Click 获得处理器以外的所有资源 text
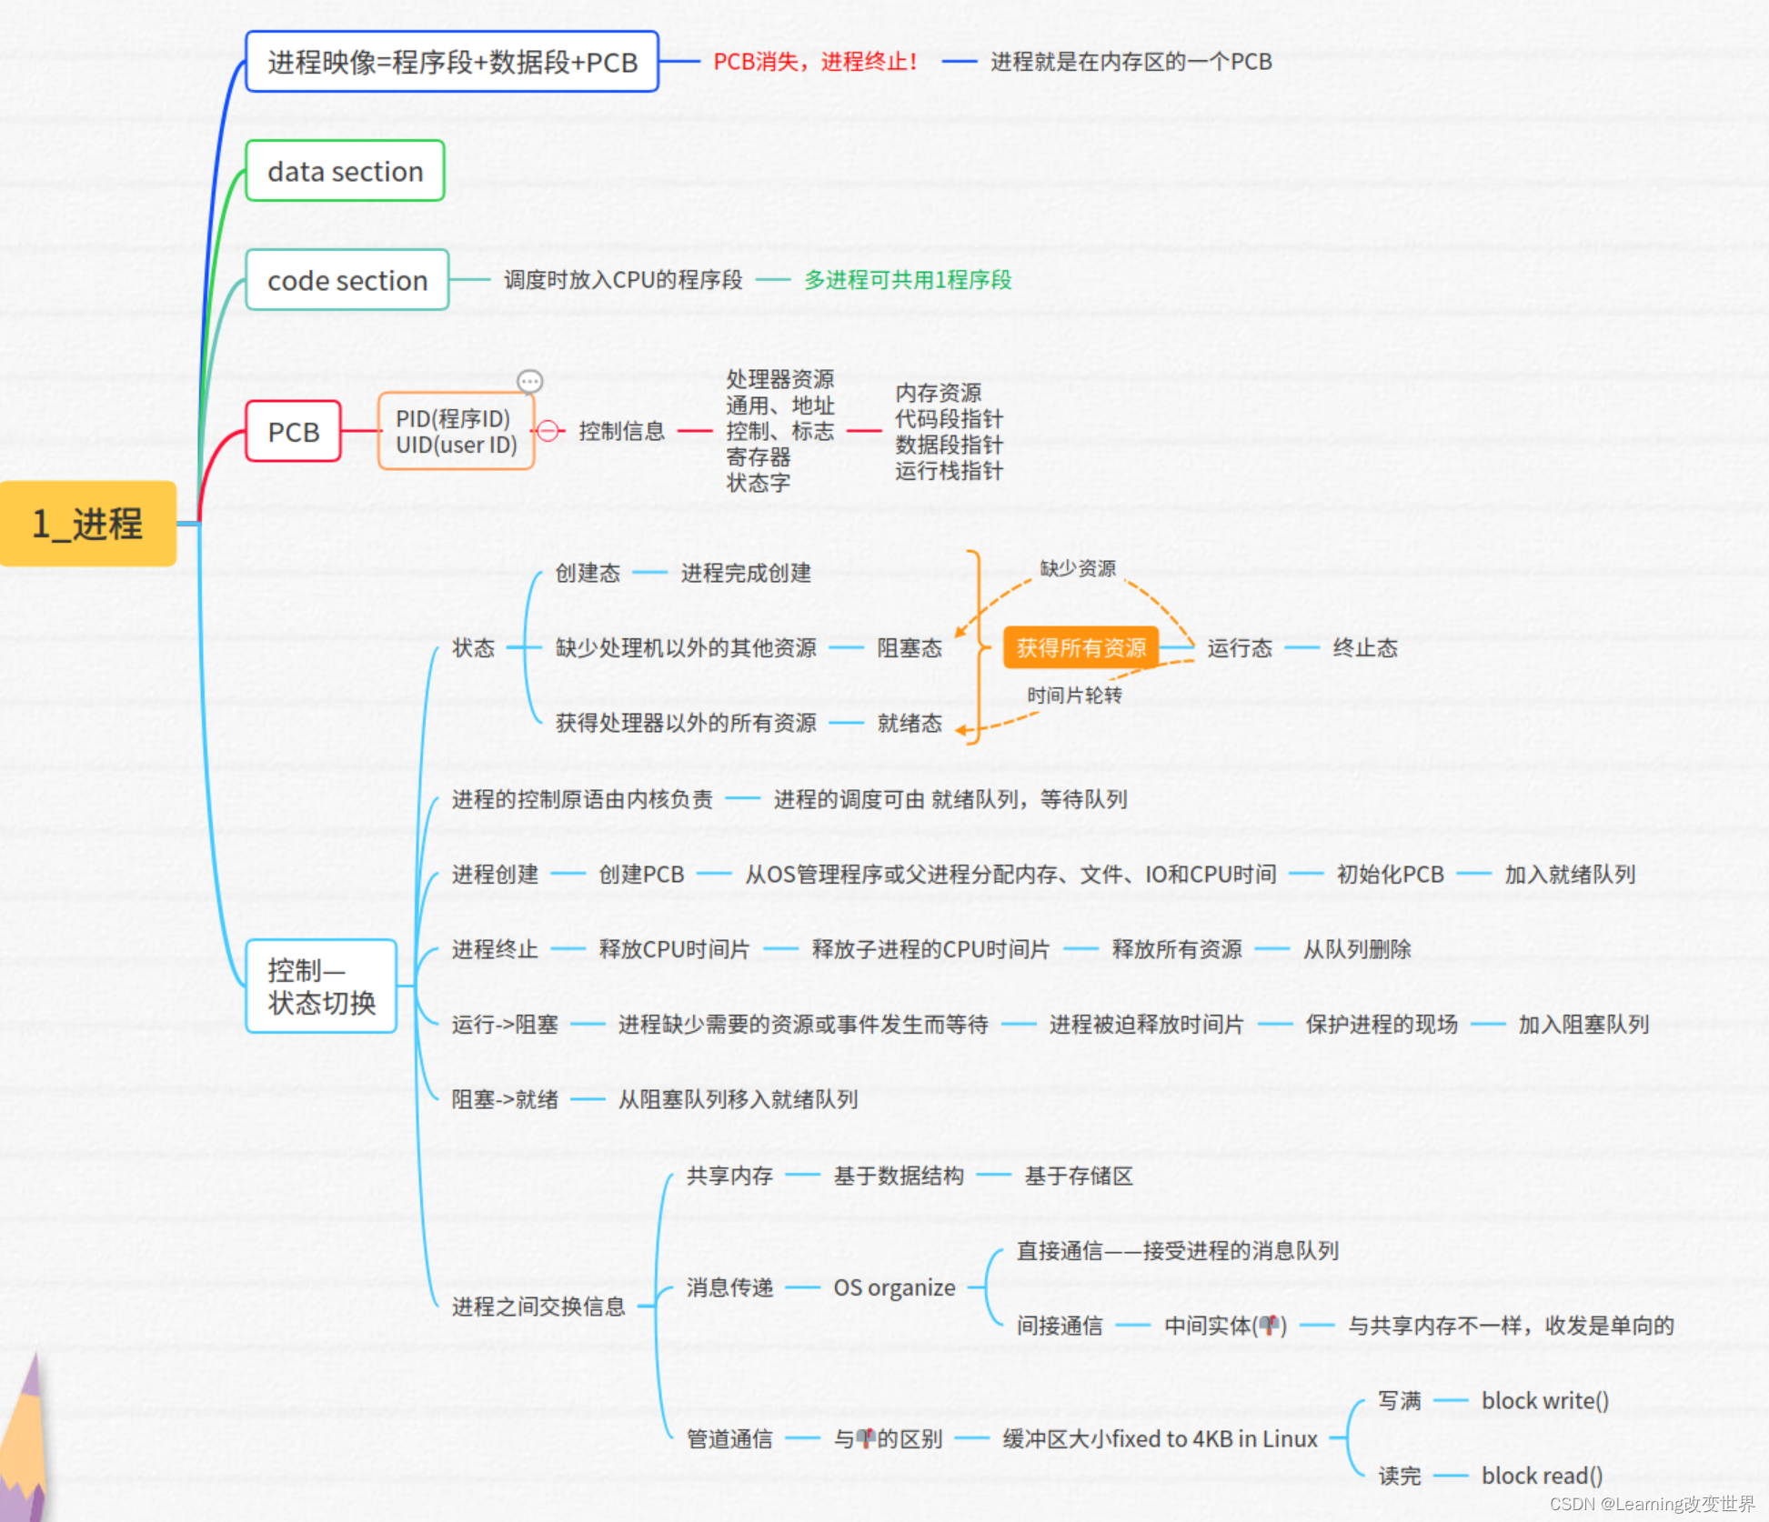1769x1522 pixels. (x=686, y=723)
